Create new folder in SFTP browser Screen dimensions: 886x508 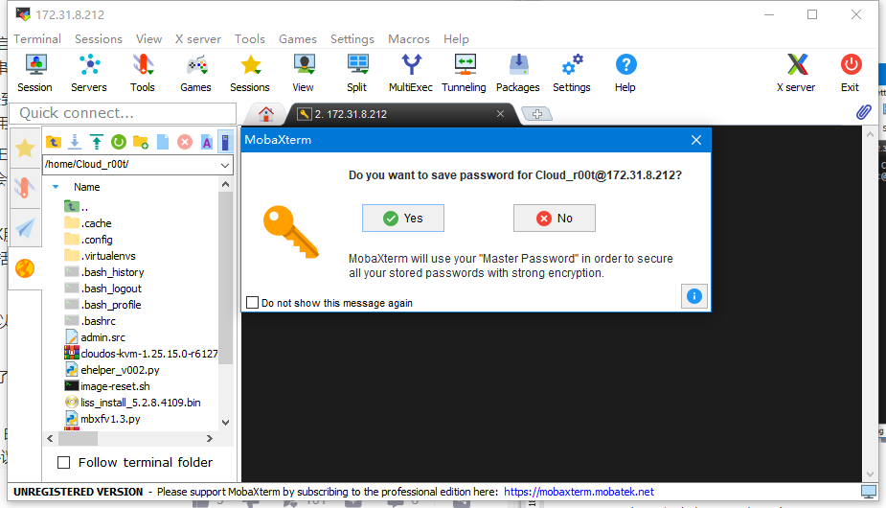pyautogui.click(x=141, y=142)
